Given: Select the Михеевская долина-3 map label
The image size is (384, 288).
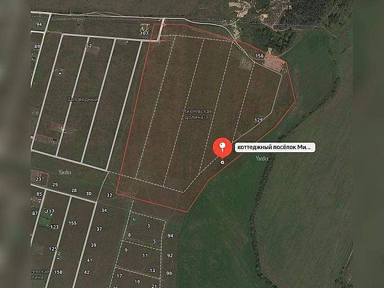Looking at the screenshot, I should pos(197,115).
